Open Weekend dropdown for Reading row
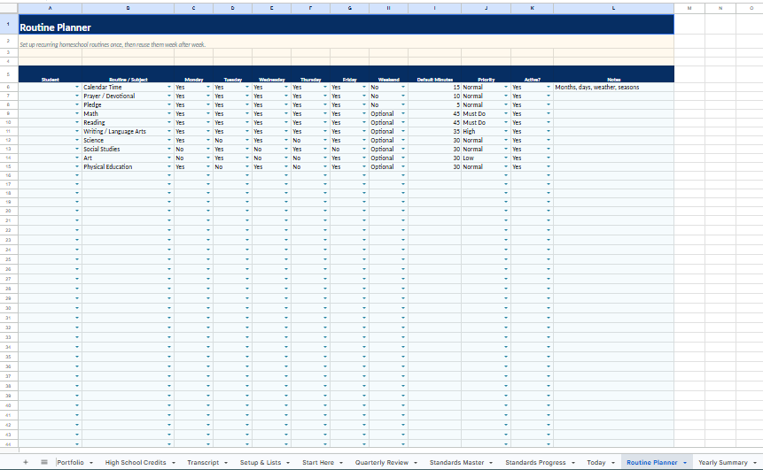 403,122
